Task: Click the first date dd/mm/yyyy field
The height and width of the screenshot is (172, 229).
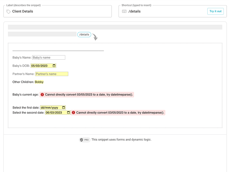Action: point(53,108)
